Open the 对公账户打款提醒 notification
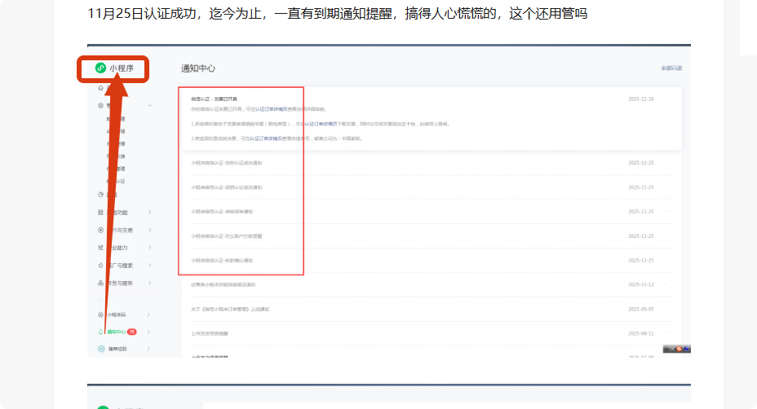 click(x=227, y=236)
